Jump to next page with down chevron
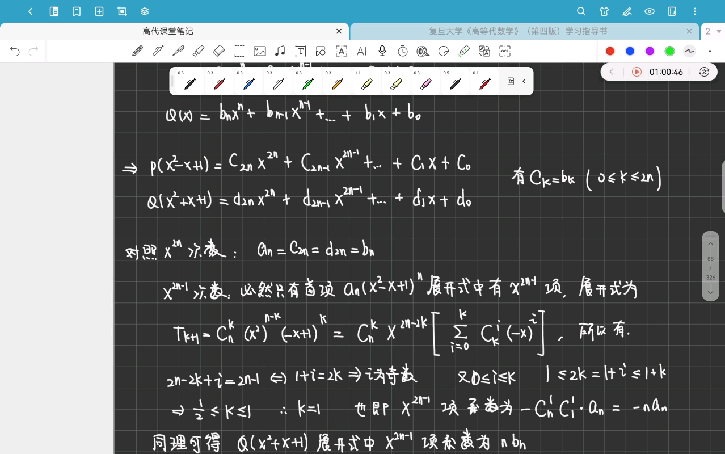Viewport: 725px width, 454px height. click(710, 293)
